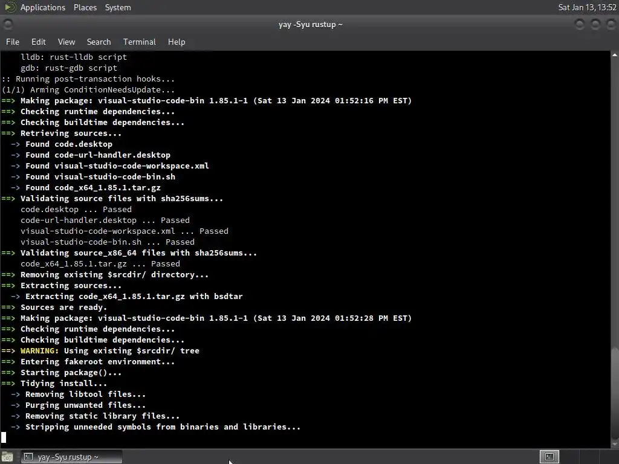Click the scrollbar up arrow
This screenshot has height=464, width=619.
615,55
